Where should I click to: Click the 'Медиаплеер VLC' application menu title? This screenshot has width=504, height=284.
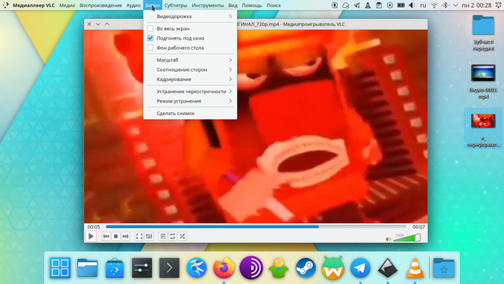pos(33,6)
